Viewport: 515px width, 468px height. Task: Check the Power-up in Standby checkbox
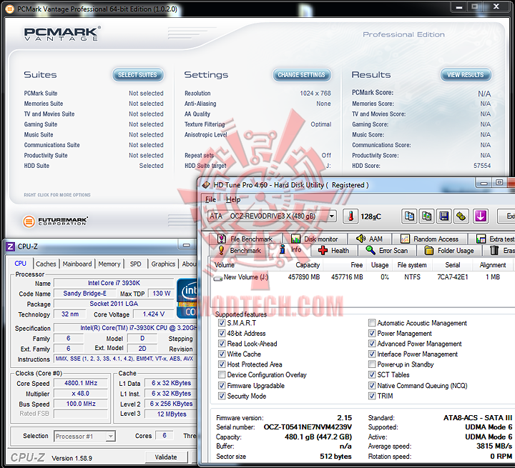pyautogui.click(x=372, y=364)
